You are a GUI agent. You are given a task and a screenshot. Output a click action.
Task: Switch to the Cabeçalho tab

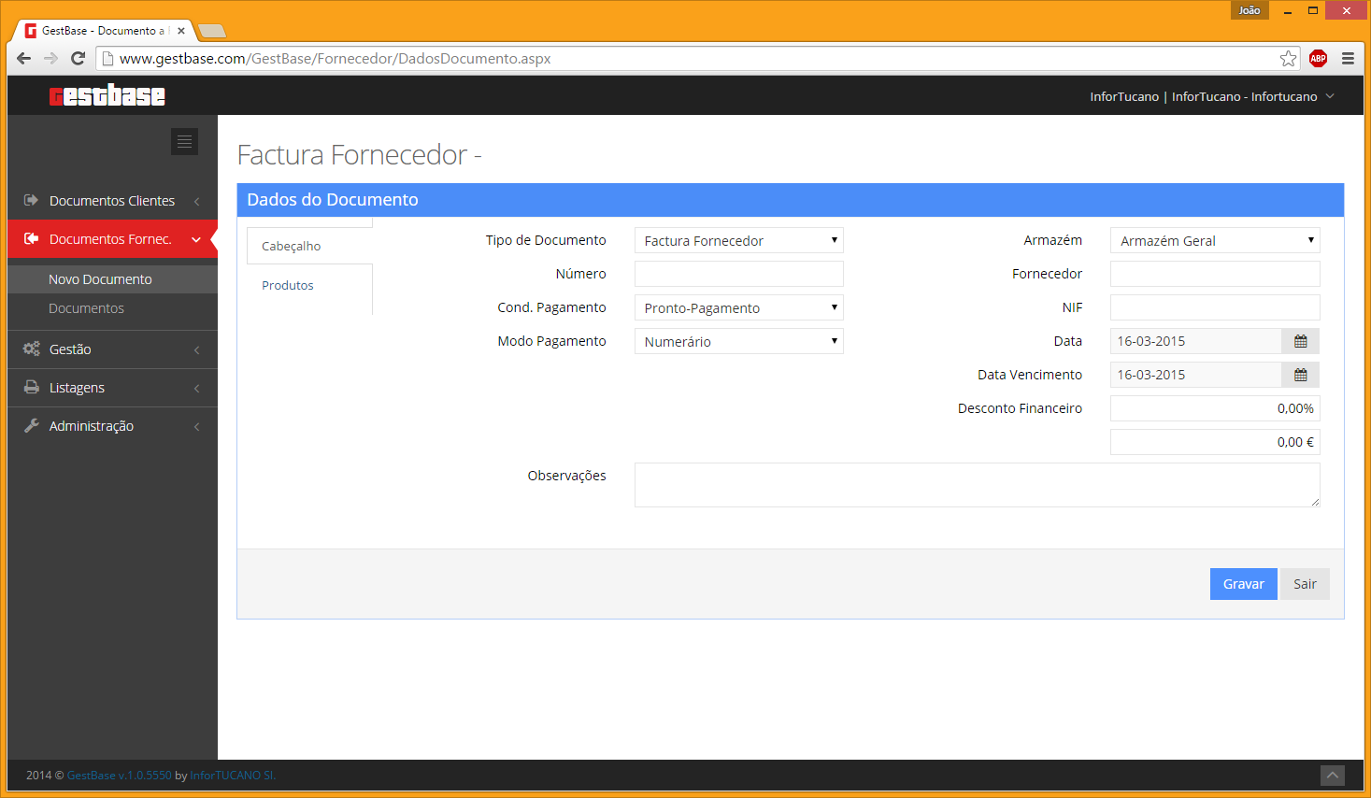pyautogui.click(x=309, y=246)
